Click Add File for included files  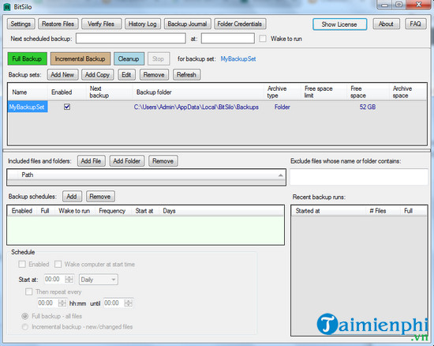[x=91, y=161]
